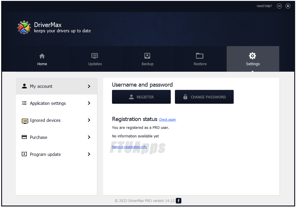Click the DriverMax gear logo icon

pos(24,28)
